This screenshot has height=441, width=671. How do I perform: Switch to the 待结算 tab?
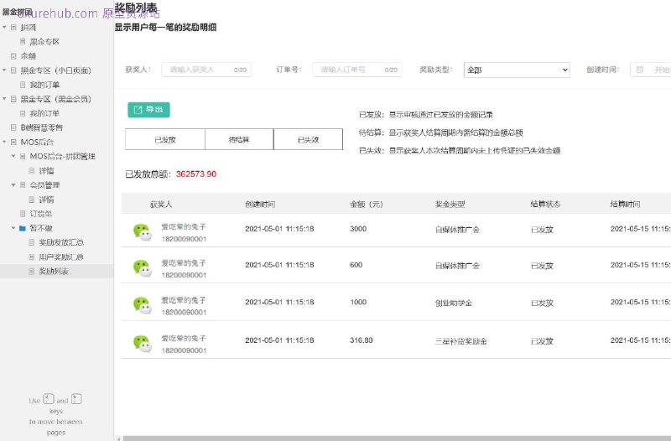click(239, 139)
